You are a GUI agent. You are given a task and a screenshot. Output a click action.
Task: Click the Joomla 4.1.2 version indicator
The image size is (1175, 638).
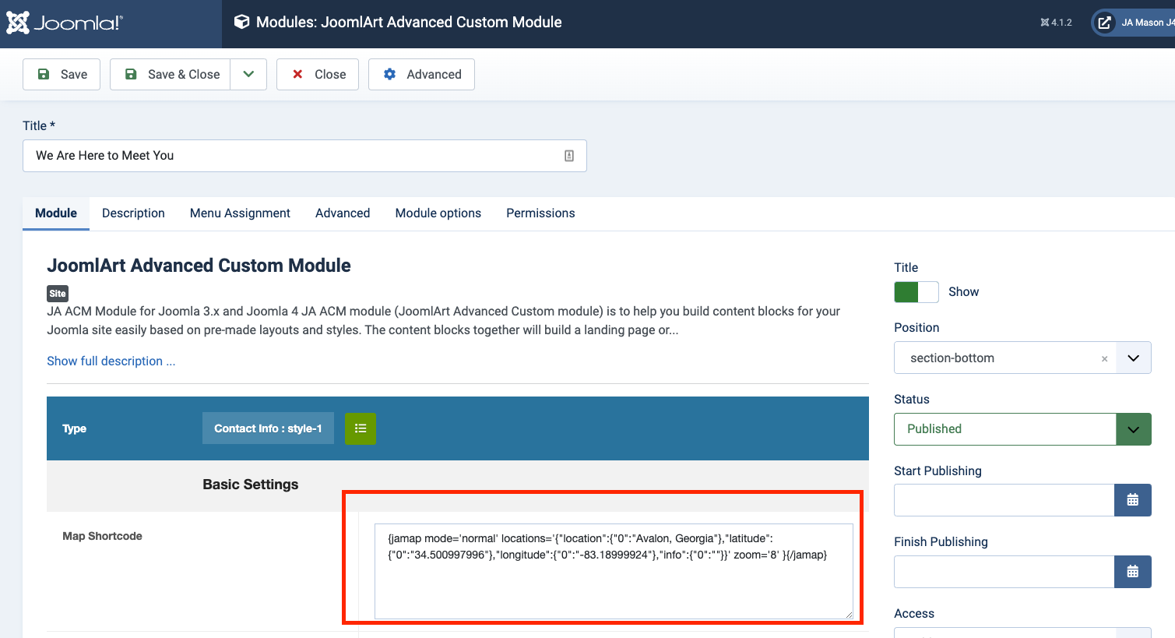click(x=1056, y=23)
